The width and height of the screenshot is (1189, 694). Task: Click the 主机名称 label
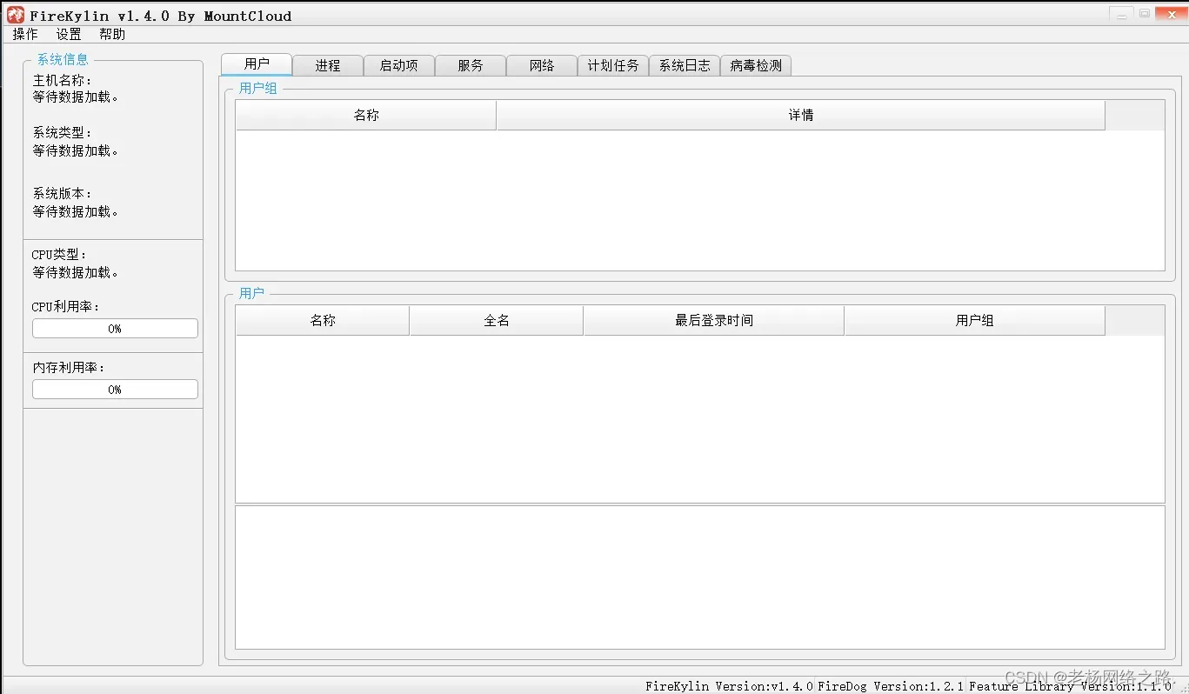coord(63,81)
